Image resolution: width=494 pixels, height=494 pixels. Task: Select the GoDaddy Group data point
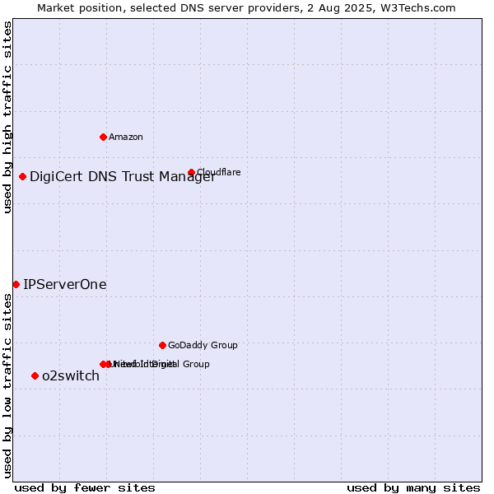coord(162,346)
